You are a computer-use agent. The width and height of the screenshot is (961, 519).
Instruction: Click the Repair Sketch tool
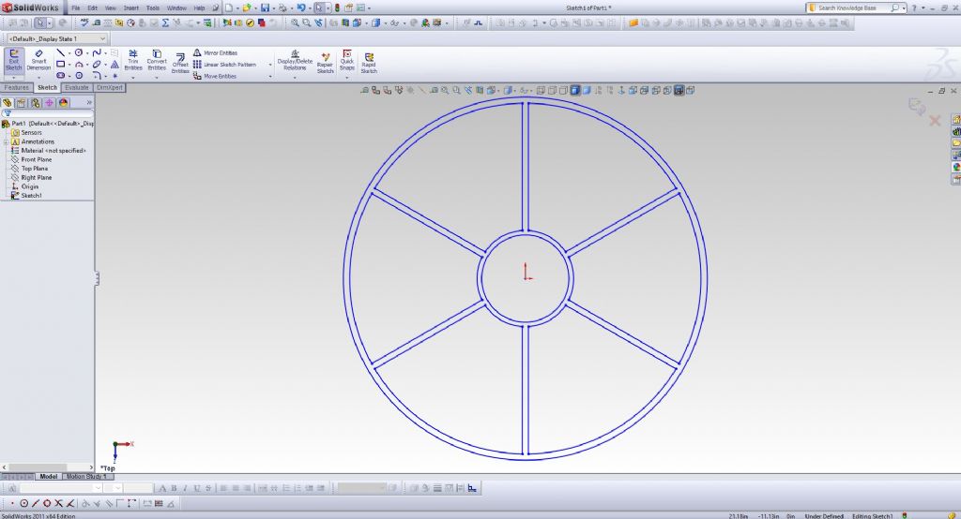click(326, 63)
